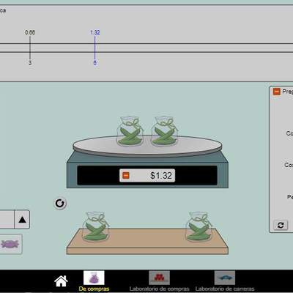293x293 pixels.
Task: Click the reset scale circular arrow
Action: click(x=60, y=204)
